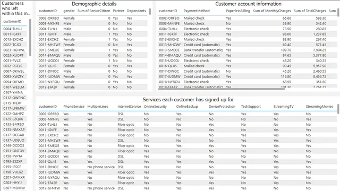Click customerID header in the left slicer
Image resolution: width=340 pixels, height=191 pixels.
pyautogui.click(x=12, y=21)
